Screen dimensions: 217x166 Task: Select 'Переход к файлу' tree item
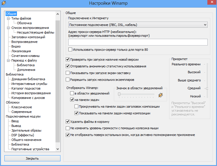click(x=24, y=60)
